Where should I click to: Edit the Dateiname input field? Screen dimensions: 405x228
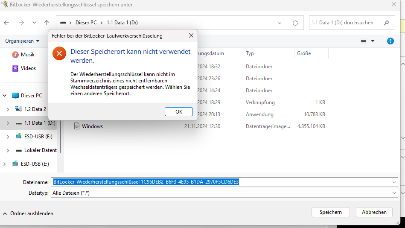(224, 182)
